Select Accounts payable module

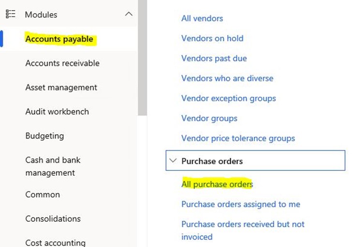coord(59,39)
